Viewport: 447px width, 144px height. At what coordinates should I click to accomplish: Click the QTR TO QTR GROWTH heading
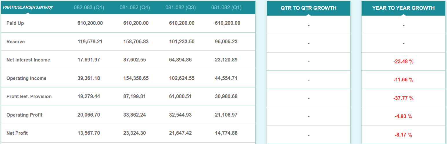coord(308,8)
